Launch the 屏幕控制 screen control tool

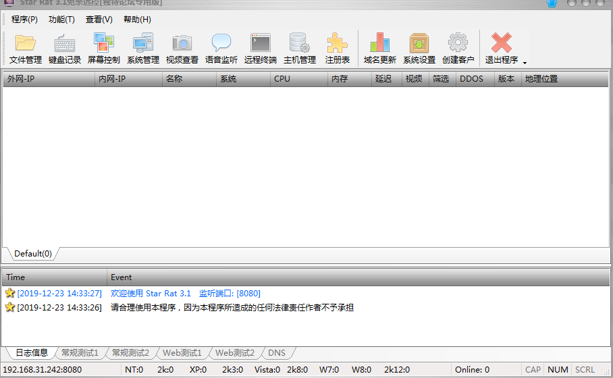(x=103, y=49)
